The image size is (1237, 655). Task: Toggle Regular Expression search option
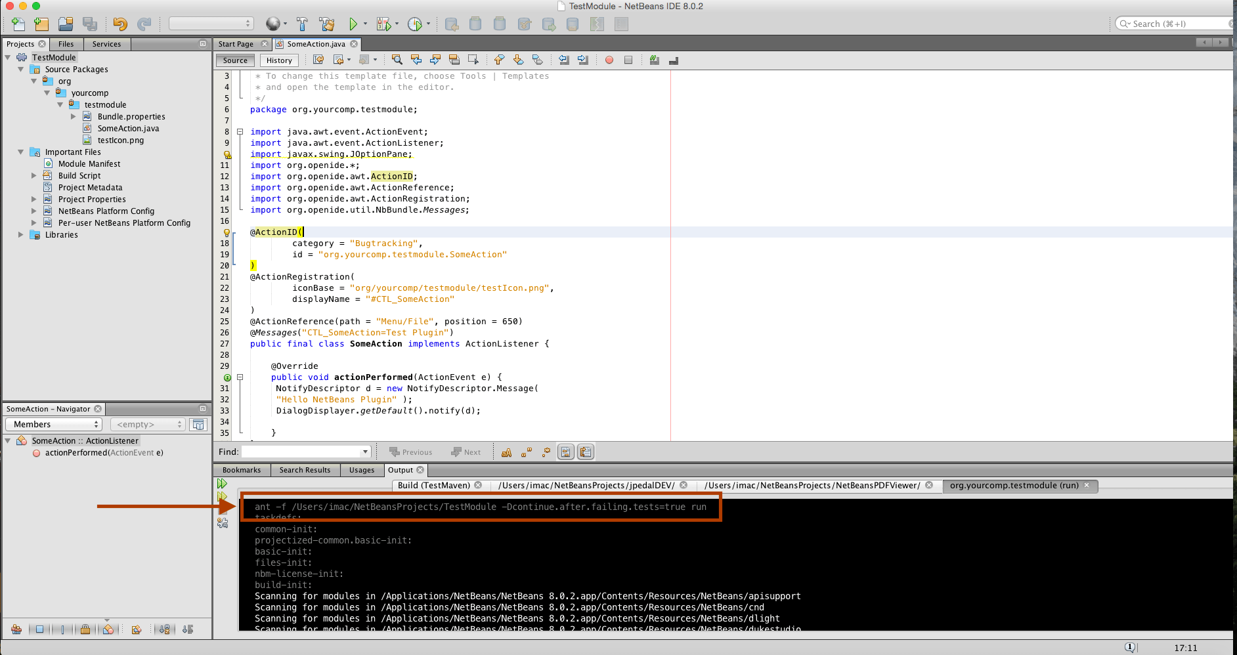point(546,452)
